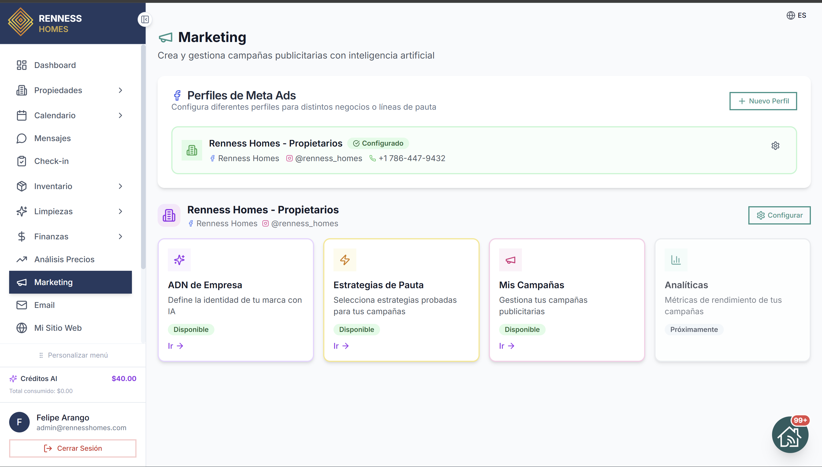Image resolution: width=822 pixels, height=467 pixels.
Task: Open Mi Sitio Web
Action: pos(58,328)
